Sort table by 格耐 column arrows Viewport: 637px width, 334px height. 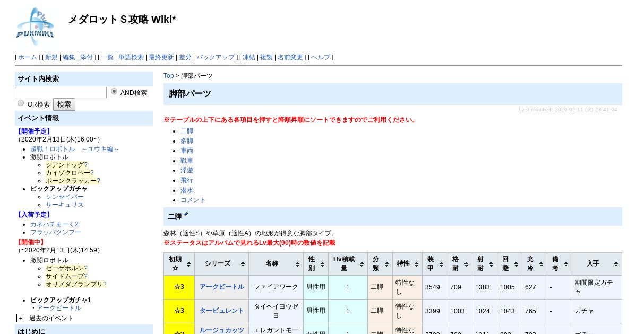(466, 264)
